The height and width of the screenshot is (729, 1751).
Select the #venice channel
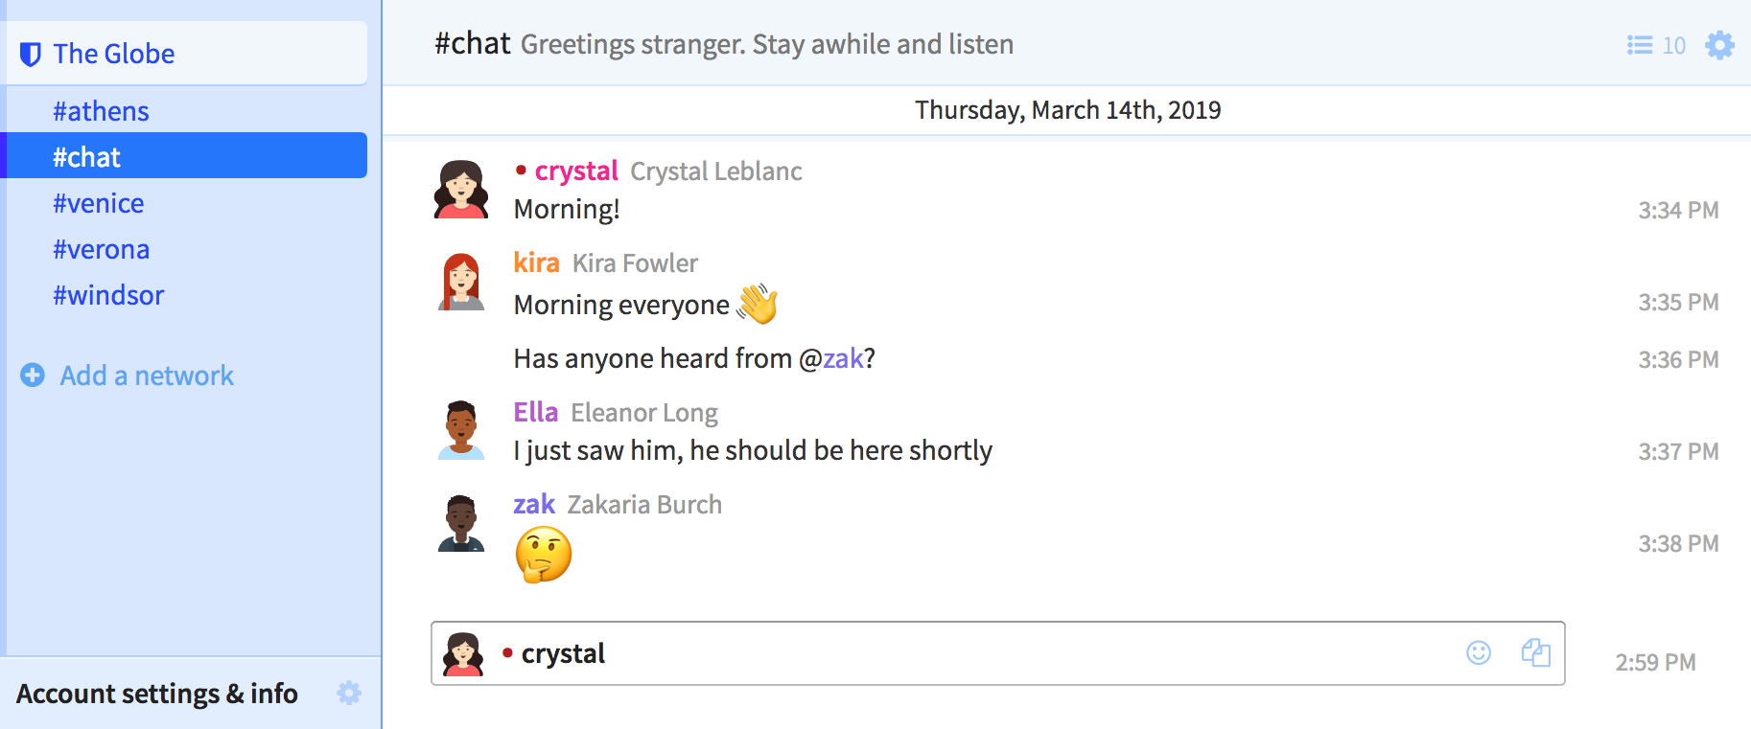[99, 203]
